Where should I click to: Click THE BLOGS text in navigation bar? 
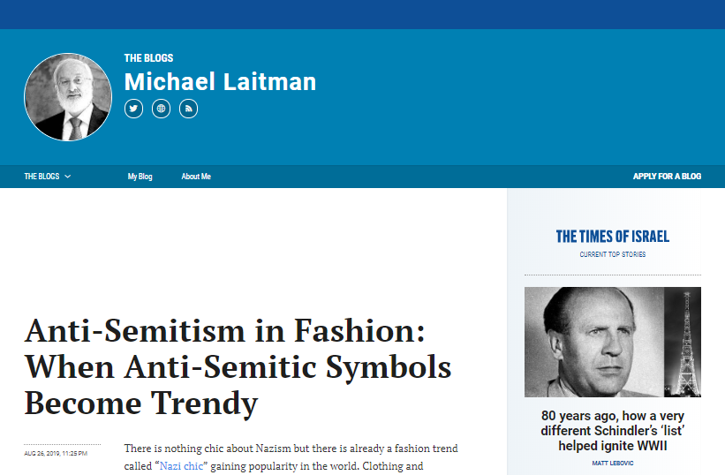coord(42,177)
